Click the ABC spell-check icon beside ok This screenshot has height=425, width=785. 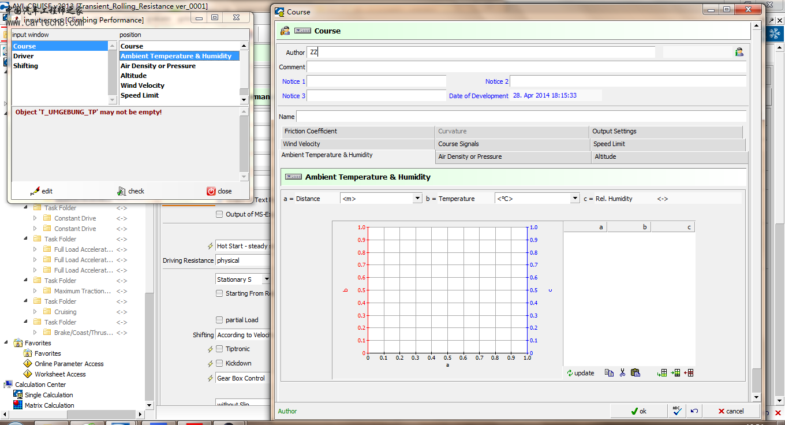click(x=678, y=411)
